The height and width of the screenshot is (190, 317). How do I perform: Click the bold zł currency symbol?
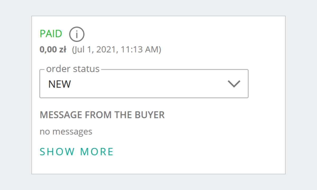click(62, 49)
